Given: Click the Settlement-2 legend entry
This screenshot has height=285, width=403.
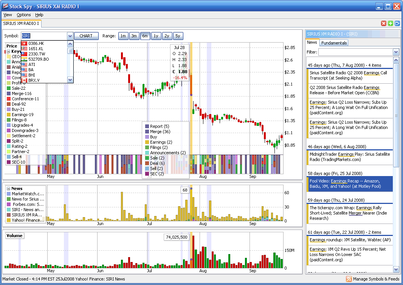Looking at the screenshot, I should click(x=21, y=136).
